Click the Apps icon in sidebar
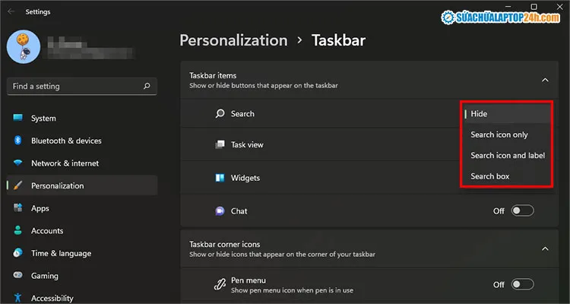This screenshot has height=304, width=570. pos(17,208)
